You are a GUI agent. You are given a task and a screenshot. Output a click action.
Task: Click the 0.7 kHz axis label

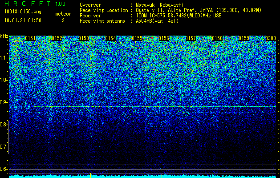click(x=4, y=147)
